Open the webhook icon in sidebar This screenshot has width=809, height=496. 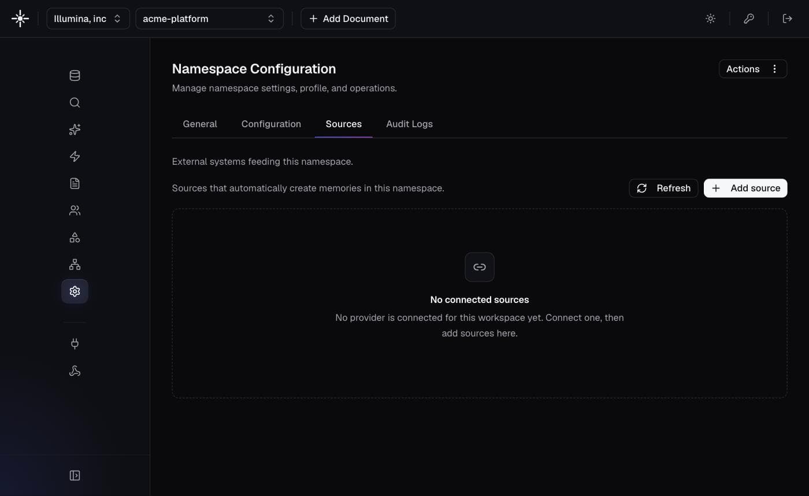75,371
